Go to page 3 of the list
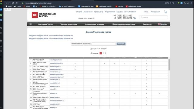The width and height of the screenshot is (194, 109). [x=105, y=53]
